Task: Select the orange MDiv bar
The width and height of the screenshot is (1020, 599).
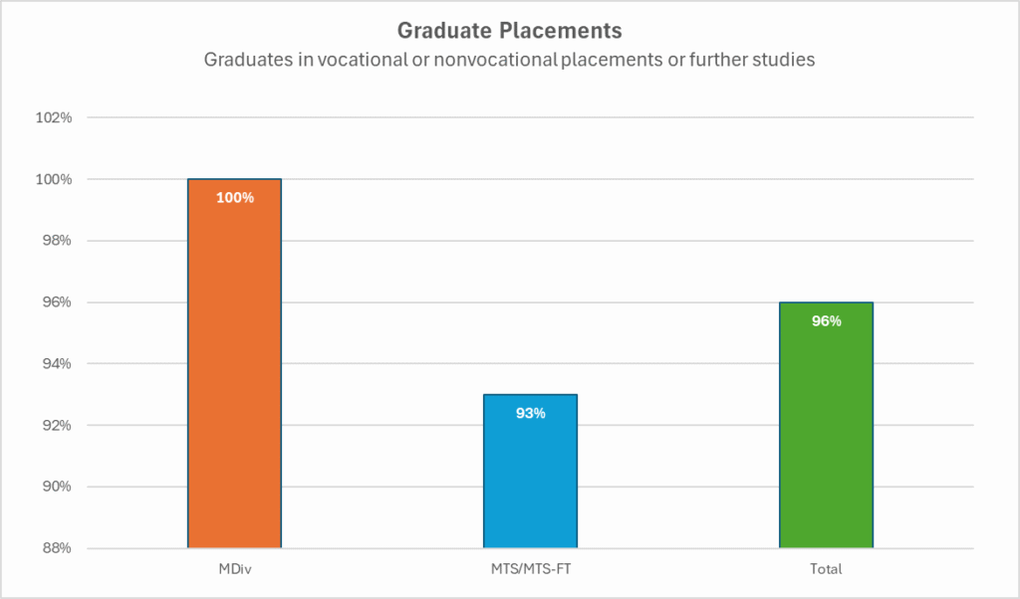Action: coord(235,363)
